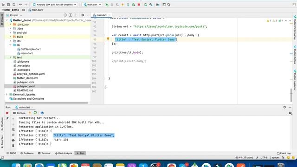Image resolution: width=297 pixels, height=167 pixels.
Task: Open the main.dart run configuration dropdown
Action: click(92, 5)
